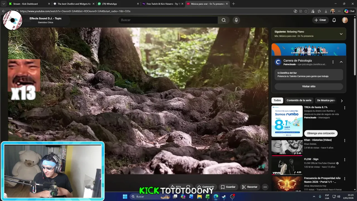
Task: Open the Somos rumbo 8.1% ad thumbnail
Action: coord(287,121)
